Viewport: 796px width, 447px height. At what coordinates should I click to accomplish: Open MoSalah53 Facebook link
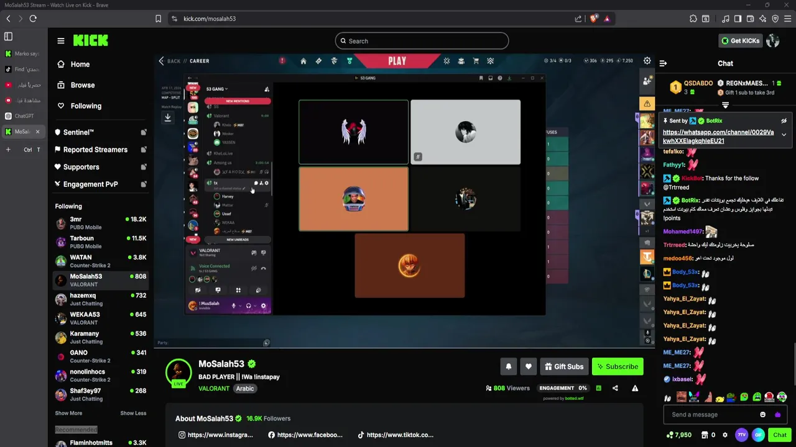pos(305,435)
